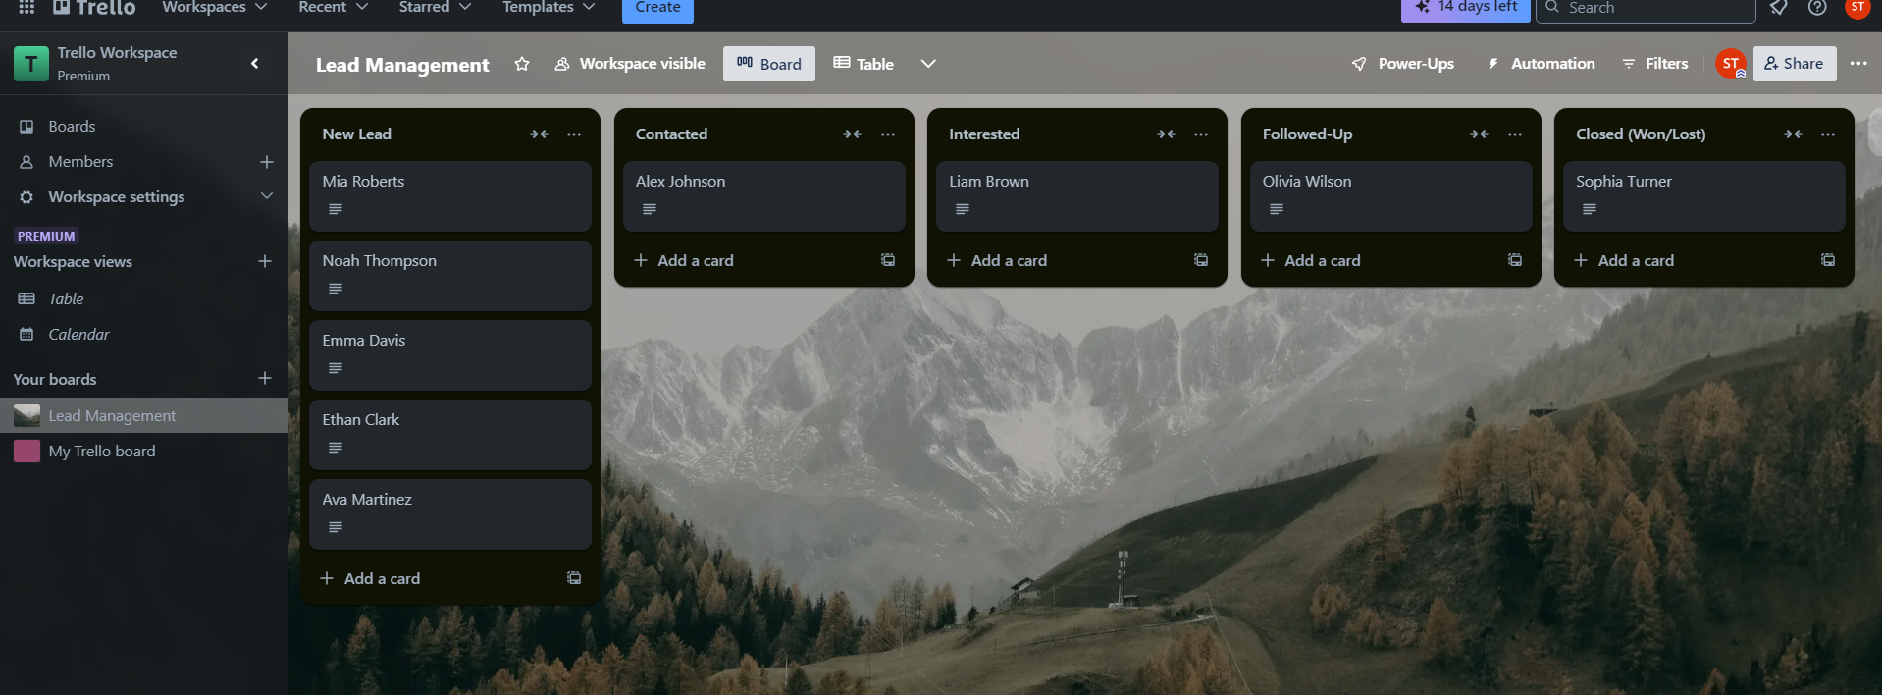Open Liam Brown card

[x=1077, y=196]
